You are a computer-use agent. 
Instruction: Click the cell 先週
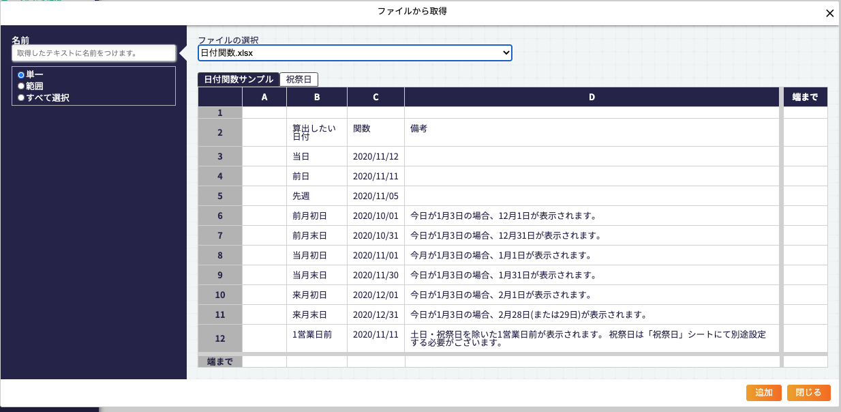[x=317, y=196]
